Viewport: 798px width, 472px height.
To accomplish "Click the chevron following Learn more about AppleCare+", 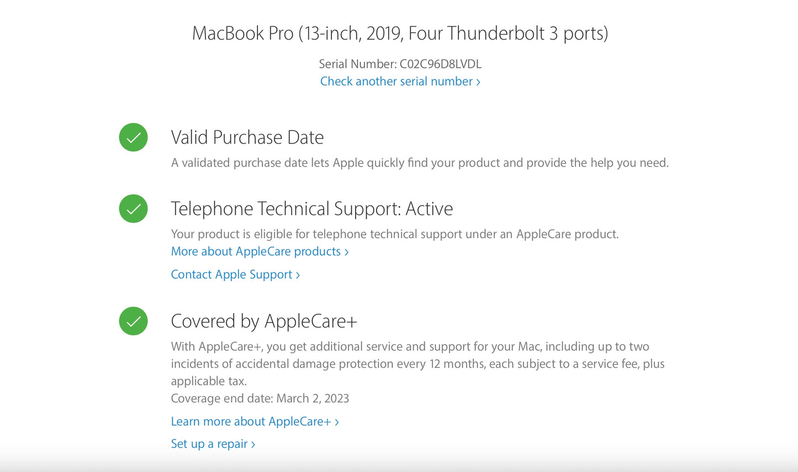I will 337,422.
